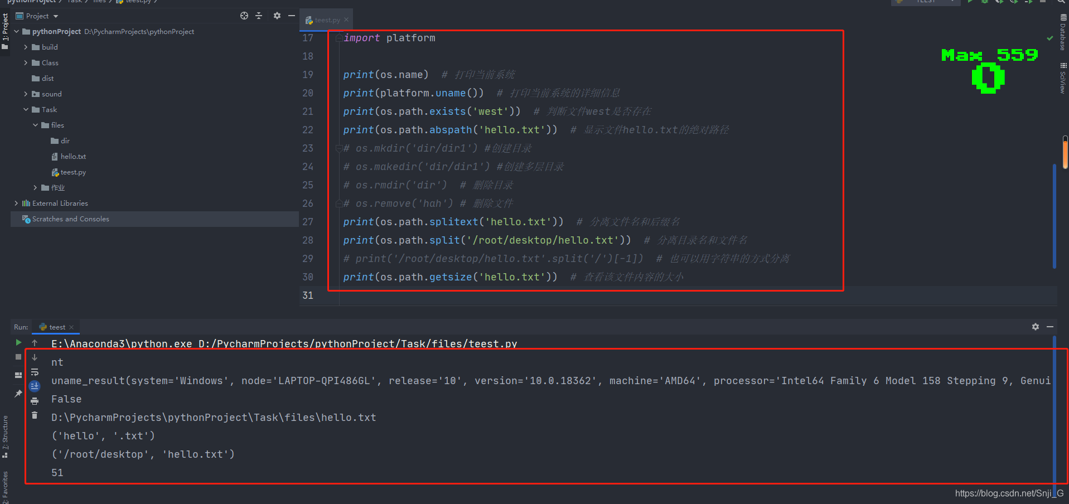This screenshot has height=504, width=1069.
Task: Jump down the stack trace arrow
Action: click(35, 357)
